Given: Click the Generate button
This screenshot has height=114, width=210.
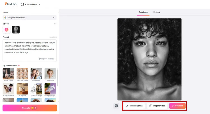Looking at the screenshot, I should 30,108.
